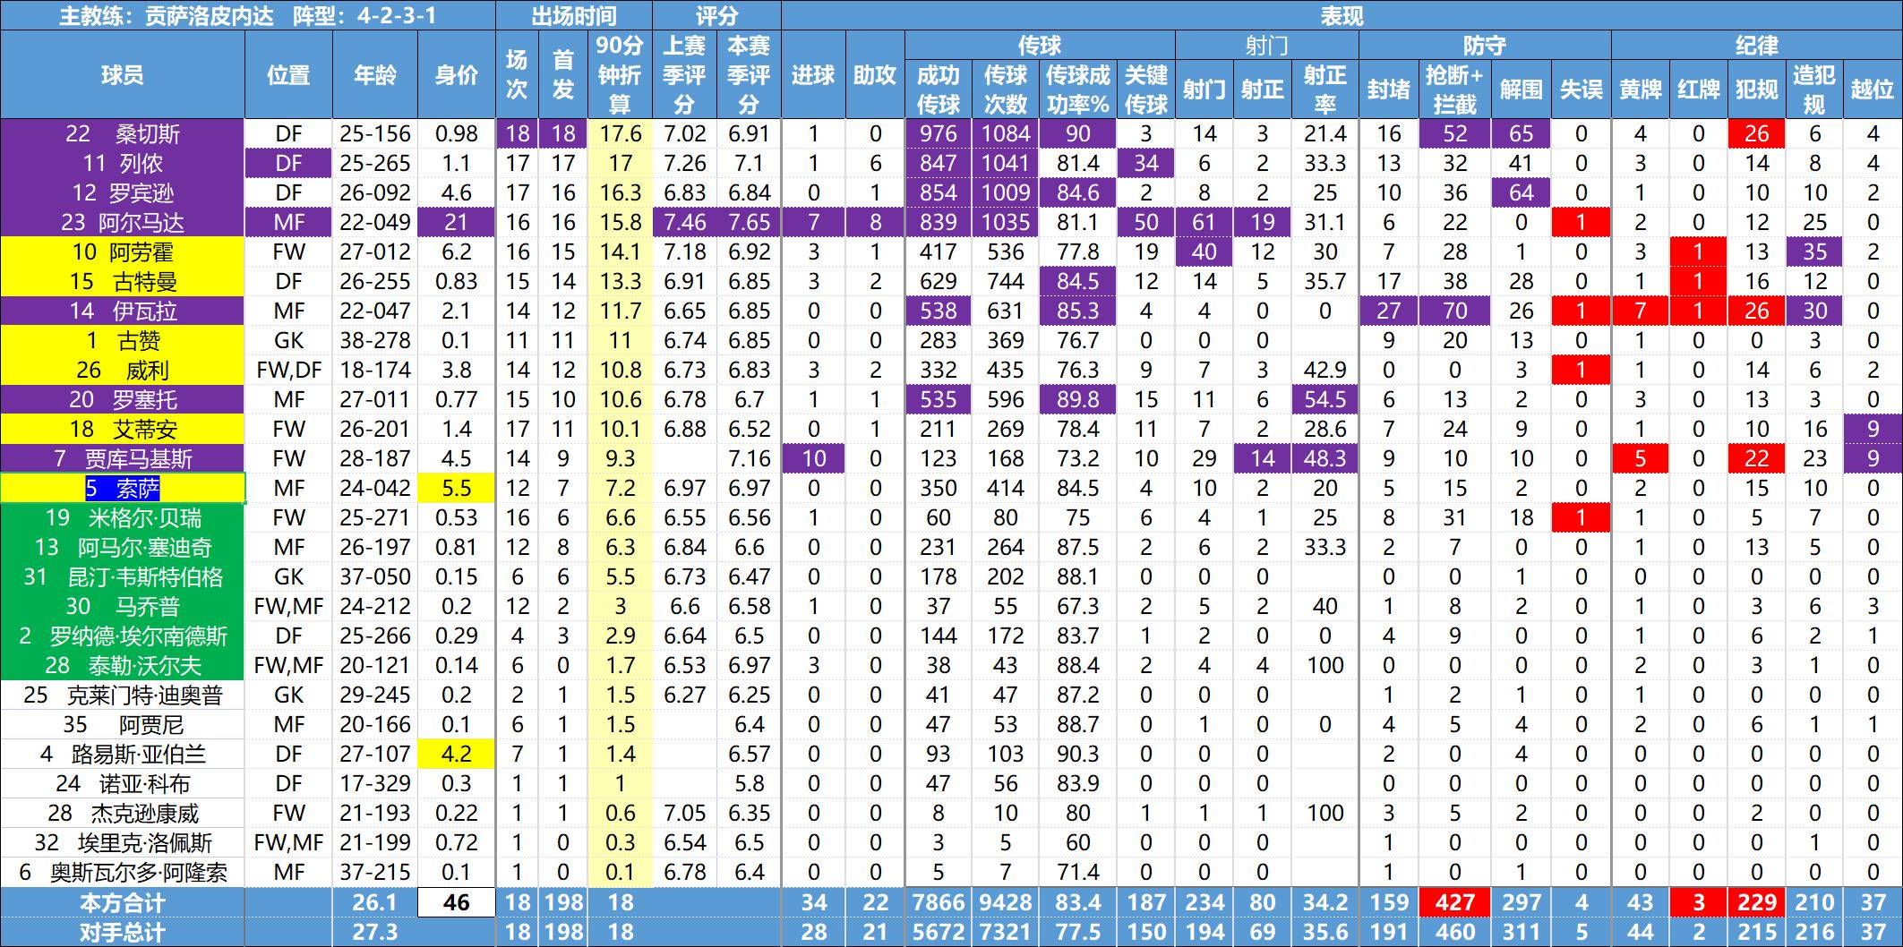Click the 关键传球 column header
Viewport: 1903px width, 947px height.
(1146, 90)
